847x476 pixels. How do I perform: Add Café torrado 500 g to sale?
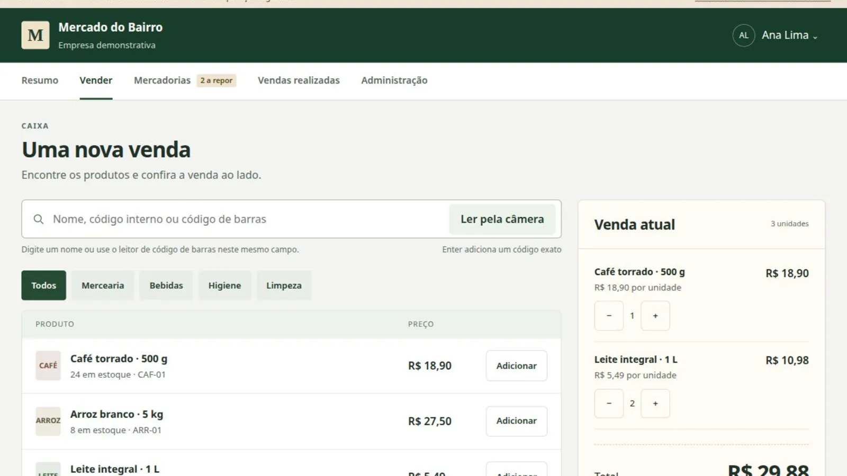pos(517,365)
